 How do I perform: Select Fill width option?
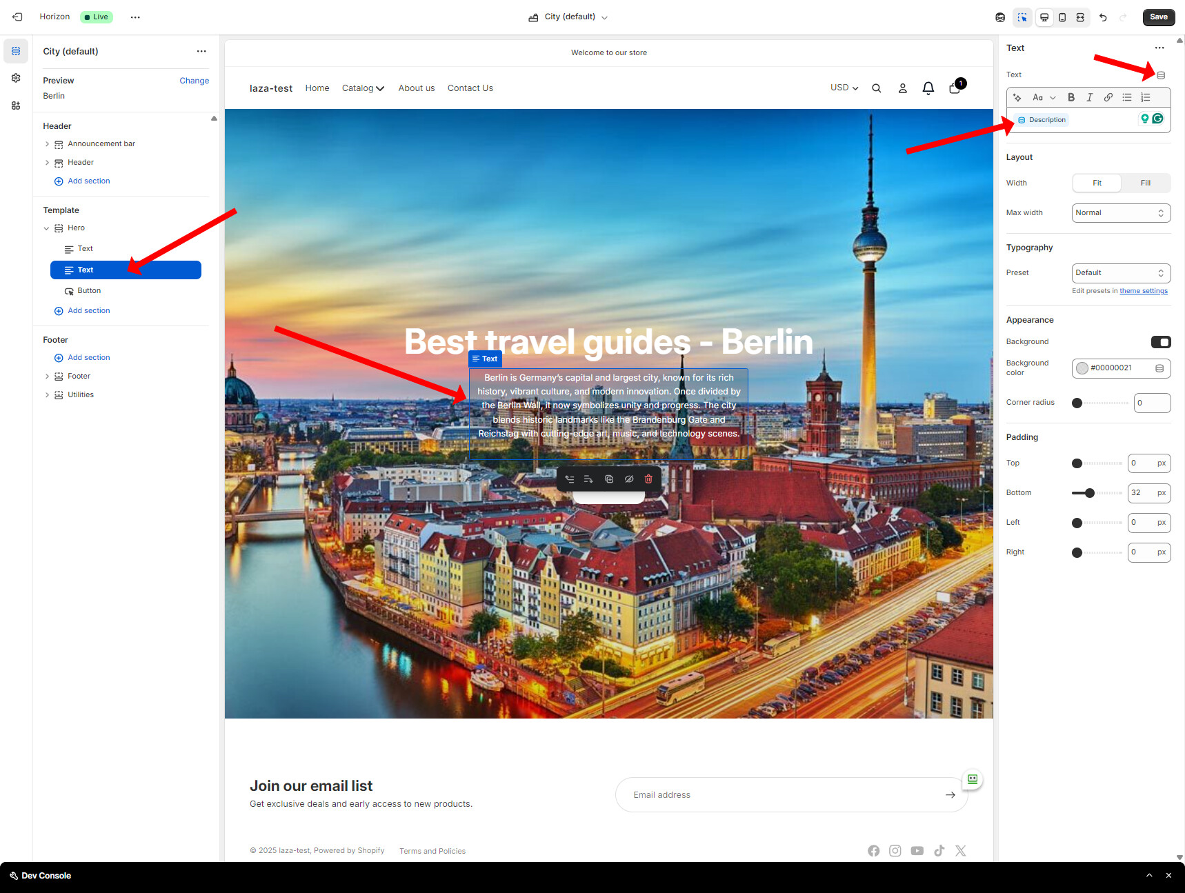[1145, 183]
